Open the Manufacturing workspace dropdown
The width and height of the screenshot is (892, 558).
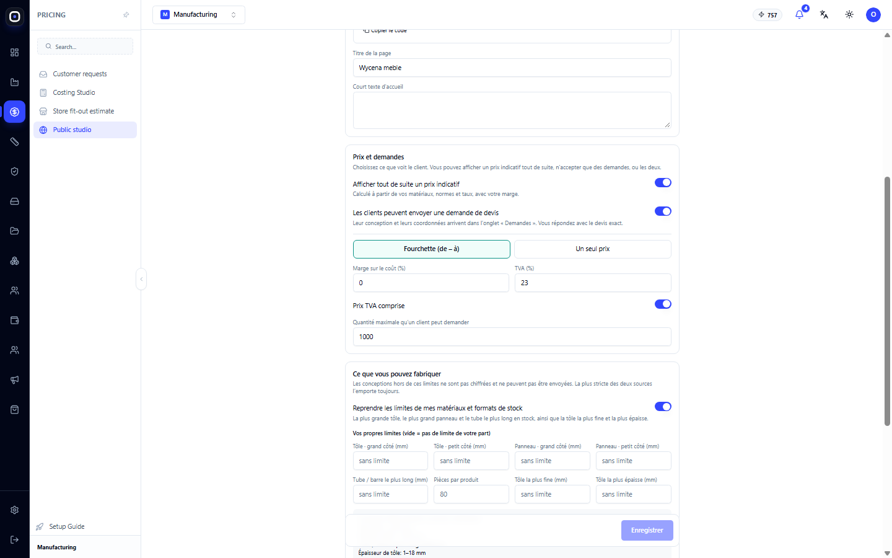click(199, 15)
